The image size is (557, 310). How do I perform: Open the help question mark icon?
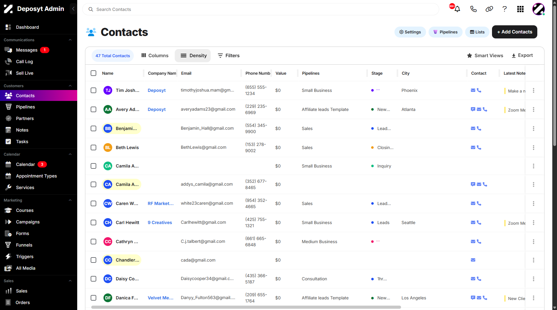(504, 9)
